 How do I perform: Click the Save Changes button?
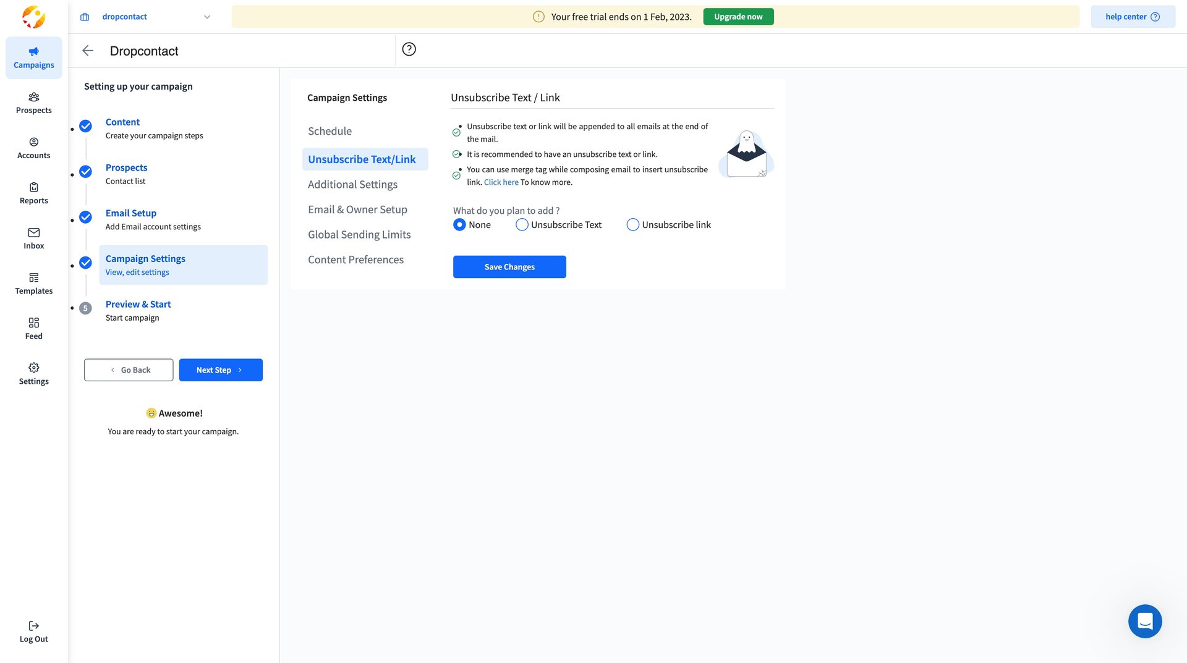click(x=509, y=267)
